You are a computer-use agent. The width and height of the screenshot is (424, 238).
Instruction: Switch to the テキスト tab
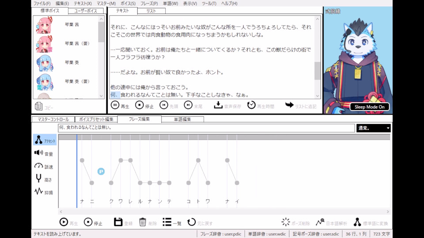tap(122, 11)
